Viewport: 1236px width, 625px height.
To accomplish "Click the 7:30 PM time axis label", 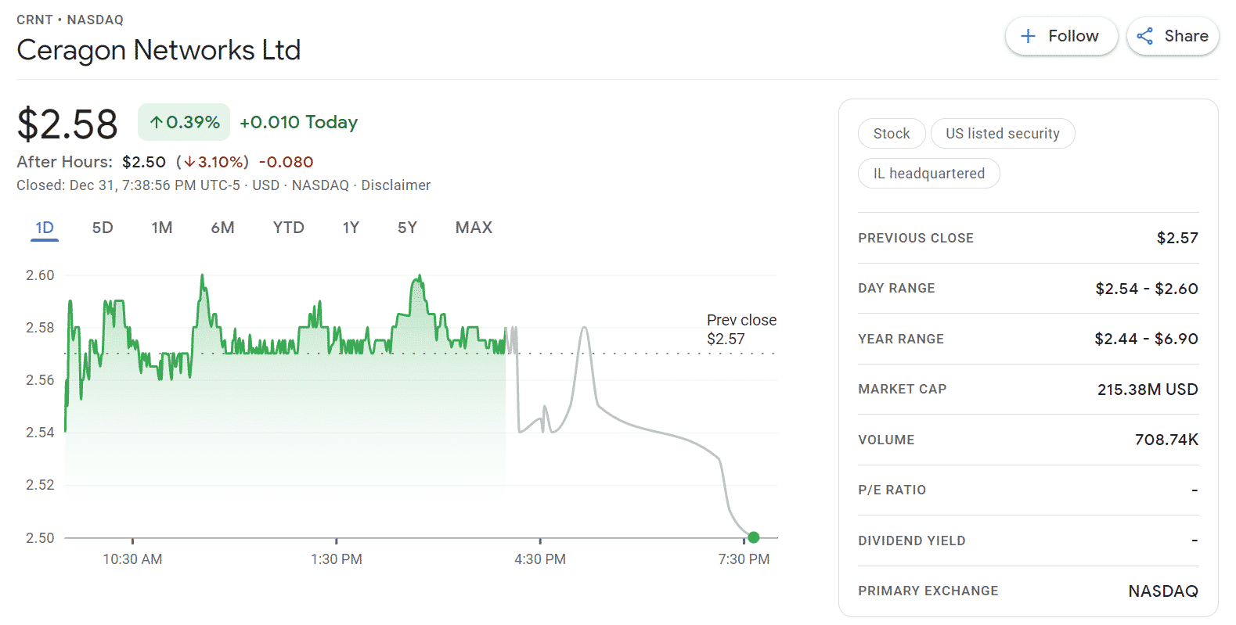I will [x=744, y=559].
